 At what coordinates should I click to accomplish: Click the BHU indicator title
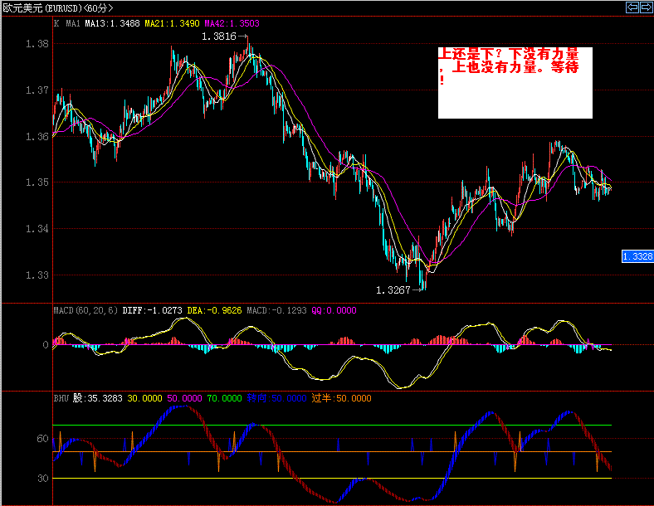pyautogui.click(x=61, y=398)
